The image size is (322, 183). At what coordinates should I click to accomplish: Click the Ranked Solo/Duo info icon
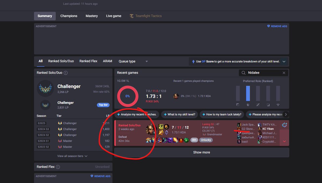[x=66, y=73]
